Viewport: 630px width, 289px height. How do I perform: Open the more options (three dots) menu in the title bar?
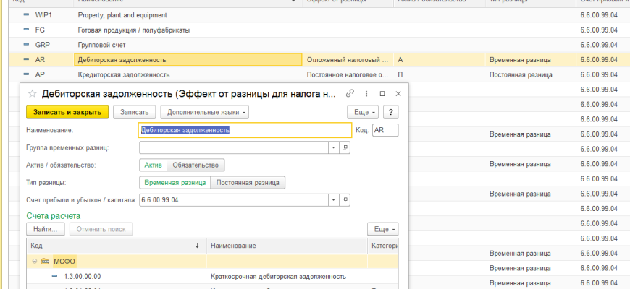pyautogui.click(x=366, y=94)
